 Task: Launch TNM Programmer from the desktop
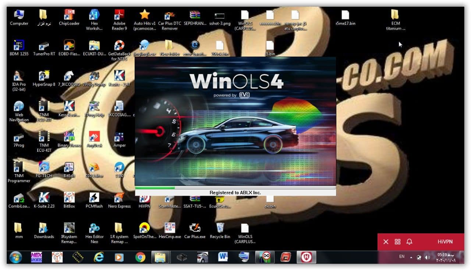[x=19, y=172]
